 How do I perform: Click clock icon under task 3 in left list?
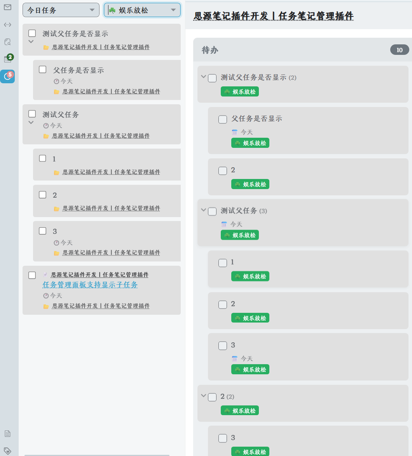[56, 243]
